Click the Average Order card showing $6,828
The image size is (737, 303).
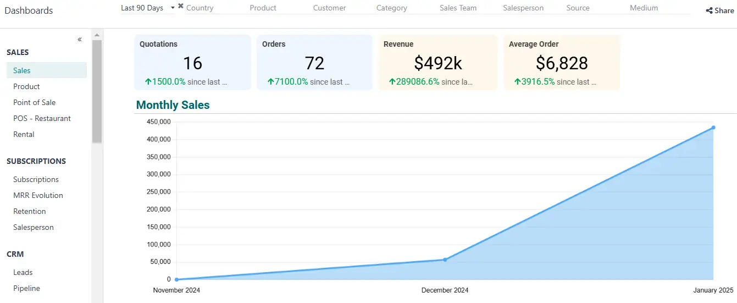point(562,63)
